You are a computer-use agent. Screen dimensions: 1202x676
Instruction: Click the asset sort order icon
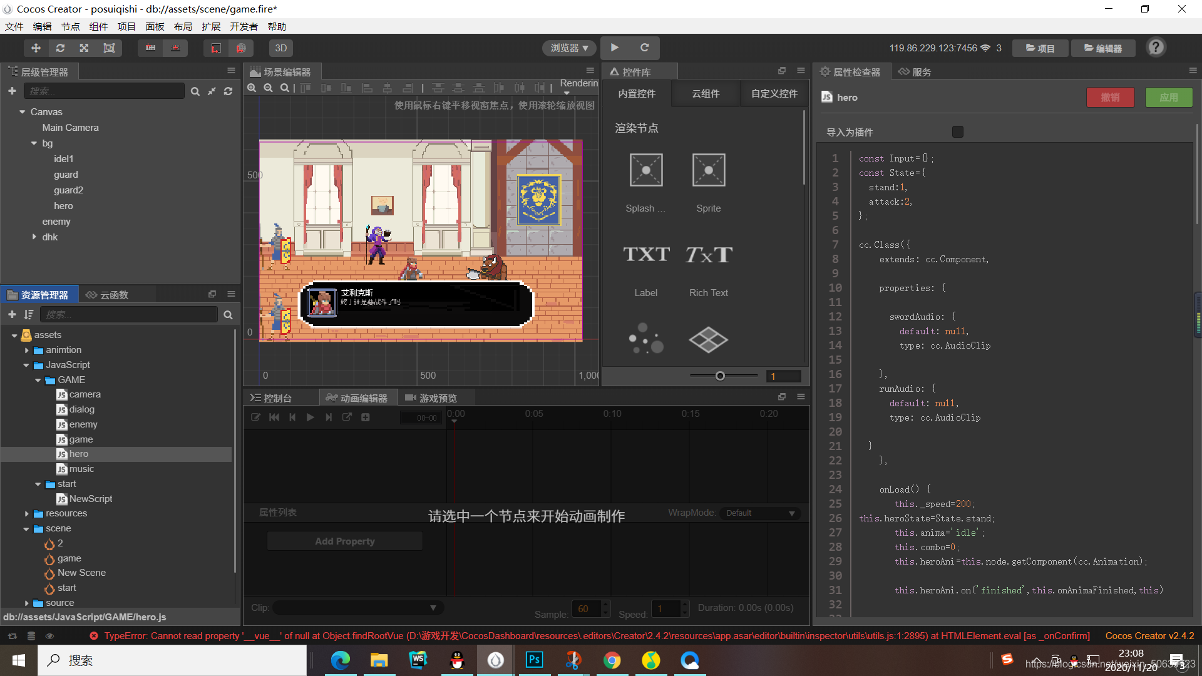pyautogui.click(x=29, y=315)
